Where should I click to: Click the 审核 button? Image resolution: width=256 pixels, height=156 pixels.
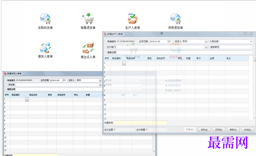[x=233, y=130]
